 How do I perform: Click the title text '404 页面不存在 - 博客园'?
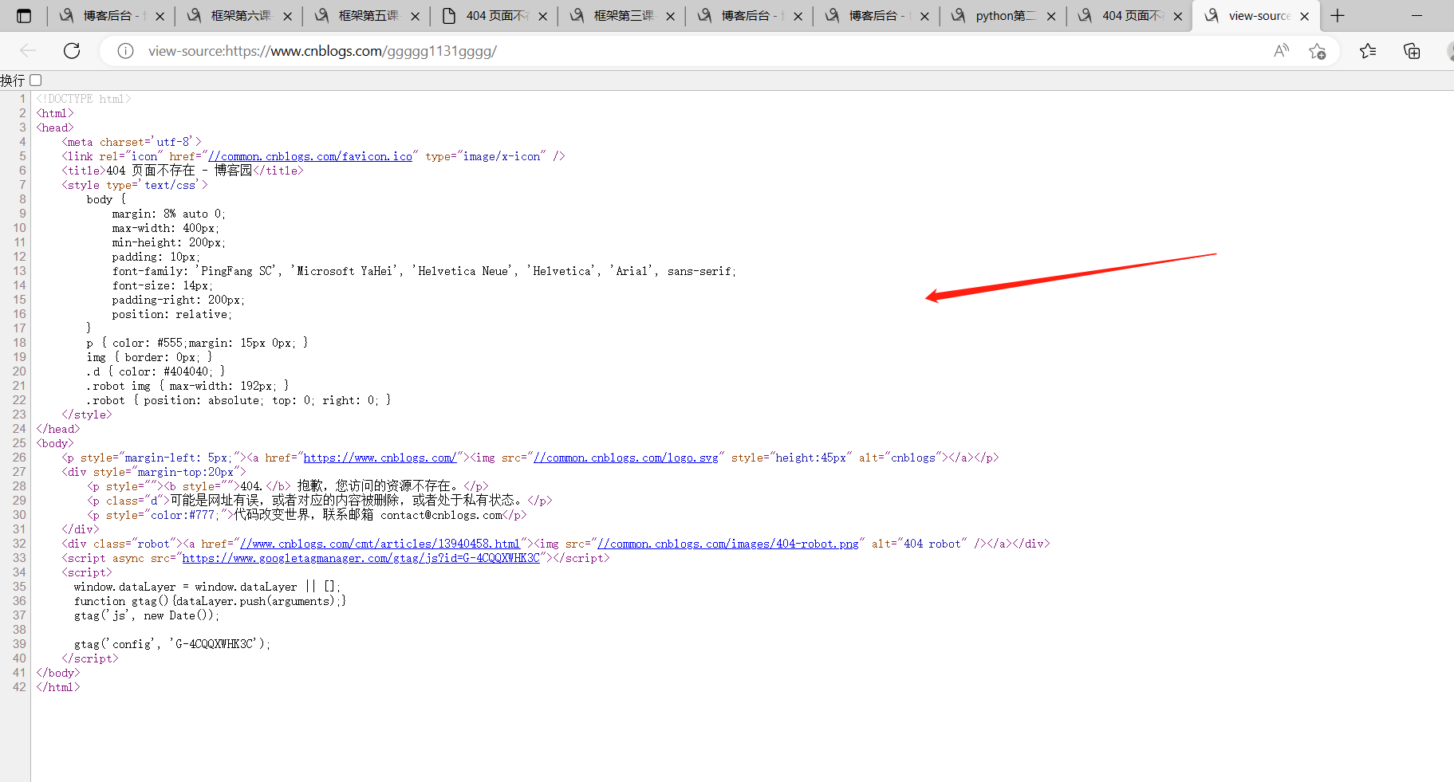coord(179,171)
